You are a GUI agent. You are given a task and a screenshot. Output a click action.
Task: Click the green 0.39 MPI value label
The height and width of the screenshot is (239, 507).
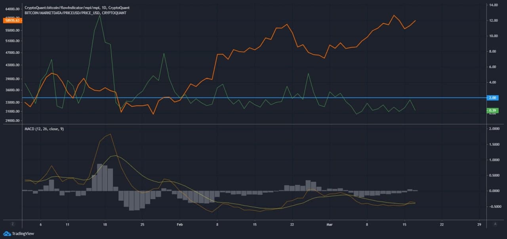click(493, 110)
